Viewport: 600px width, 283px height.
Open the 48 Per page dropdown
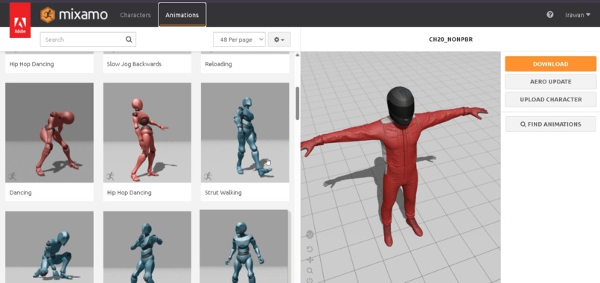[x=239, y=39]
